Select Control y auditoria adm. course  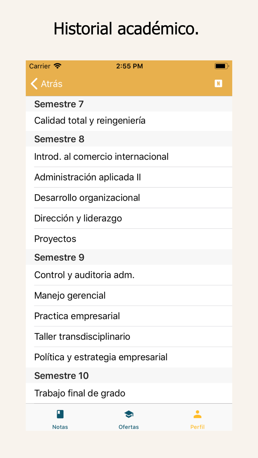pos(129,275)
